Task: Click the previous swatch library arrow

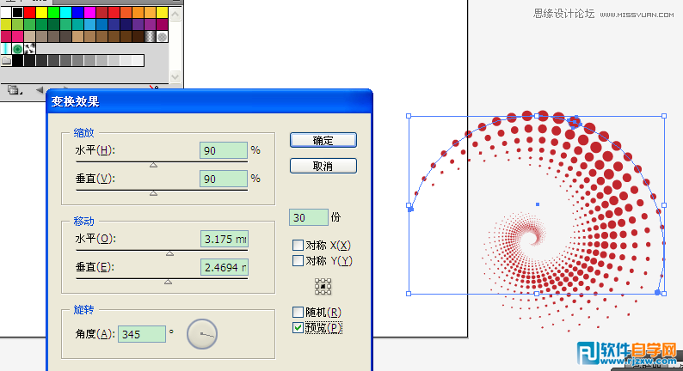Action: [40, 89]
